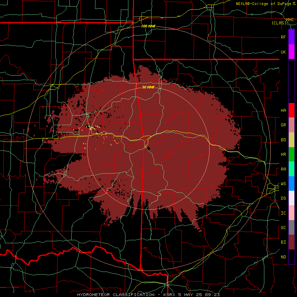
Task: Click the KSRX station identifier
Action: 169,295
